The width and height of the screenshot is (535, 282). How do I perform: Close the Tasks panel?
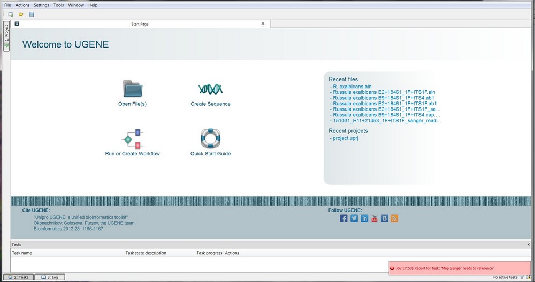click(529, 245)
